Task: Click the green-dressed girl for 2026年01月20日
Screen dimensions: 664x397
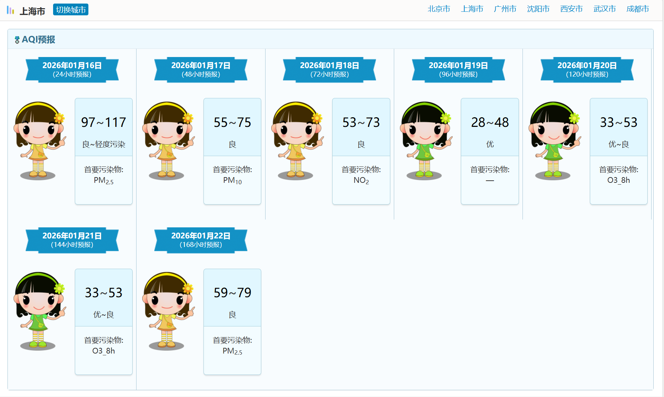Action: (x=554, y=140)
